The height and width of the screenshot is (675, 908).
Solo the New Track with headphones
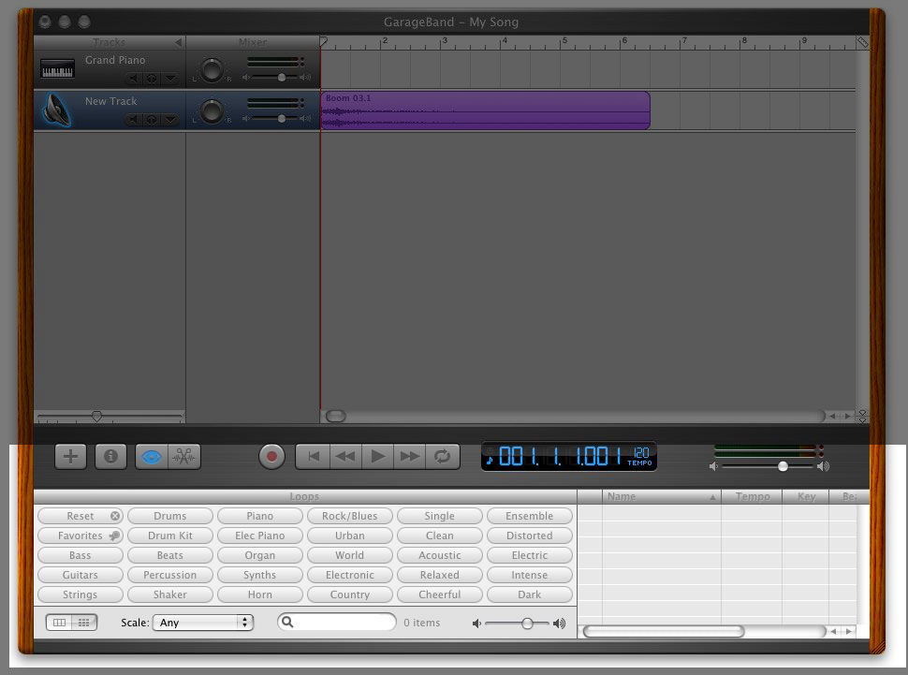[x=152, y=119]
